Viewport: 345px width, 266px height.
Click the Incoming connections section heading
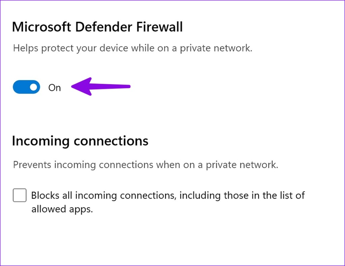pos(80,141)
